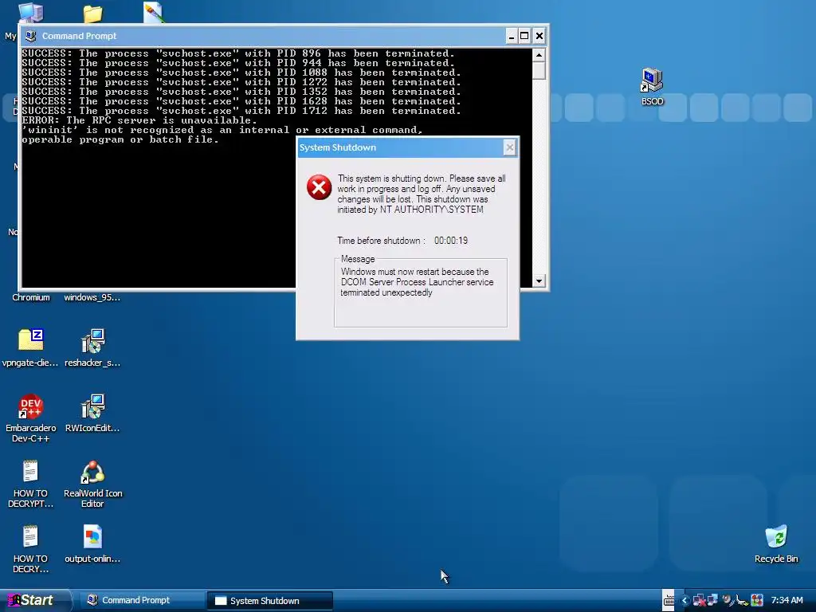Select the HOW TO DECRY... text file icon
Screen dimensions: 816x612
click(31, 536)
